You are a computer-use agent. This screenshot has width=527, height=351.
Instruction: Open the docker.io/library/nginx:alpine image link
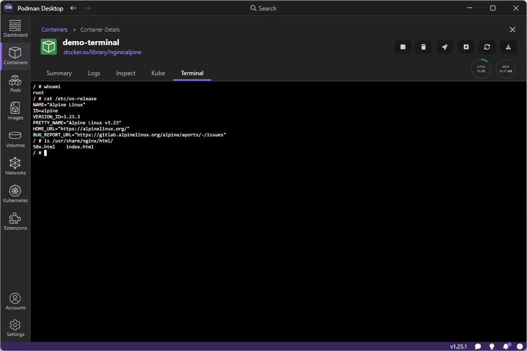pyautogui.click(x=102, y=52)
